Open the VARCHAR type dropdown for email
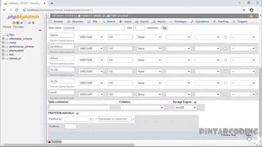This screenshot has width=262, height=147. (91, 94)
